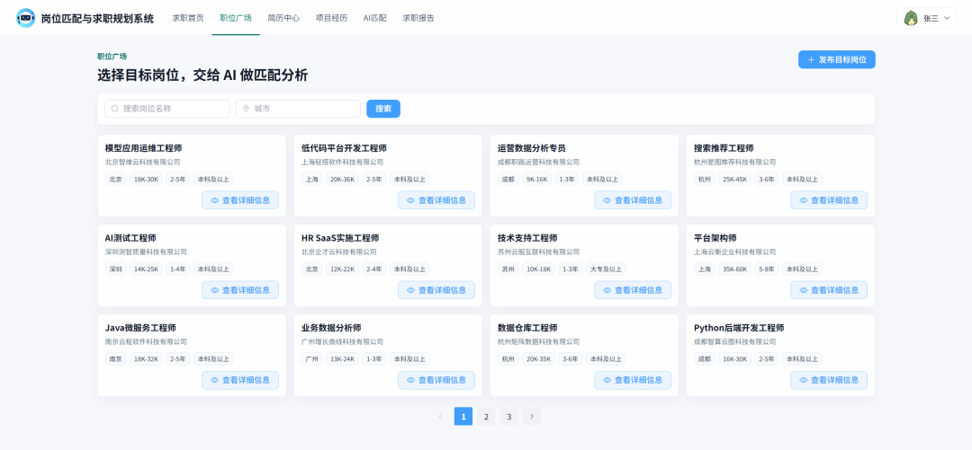Click job title Python后端开发工程师
This screenshot has width=972, height=450.
739,328
